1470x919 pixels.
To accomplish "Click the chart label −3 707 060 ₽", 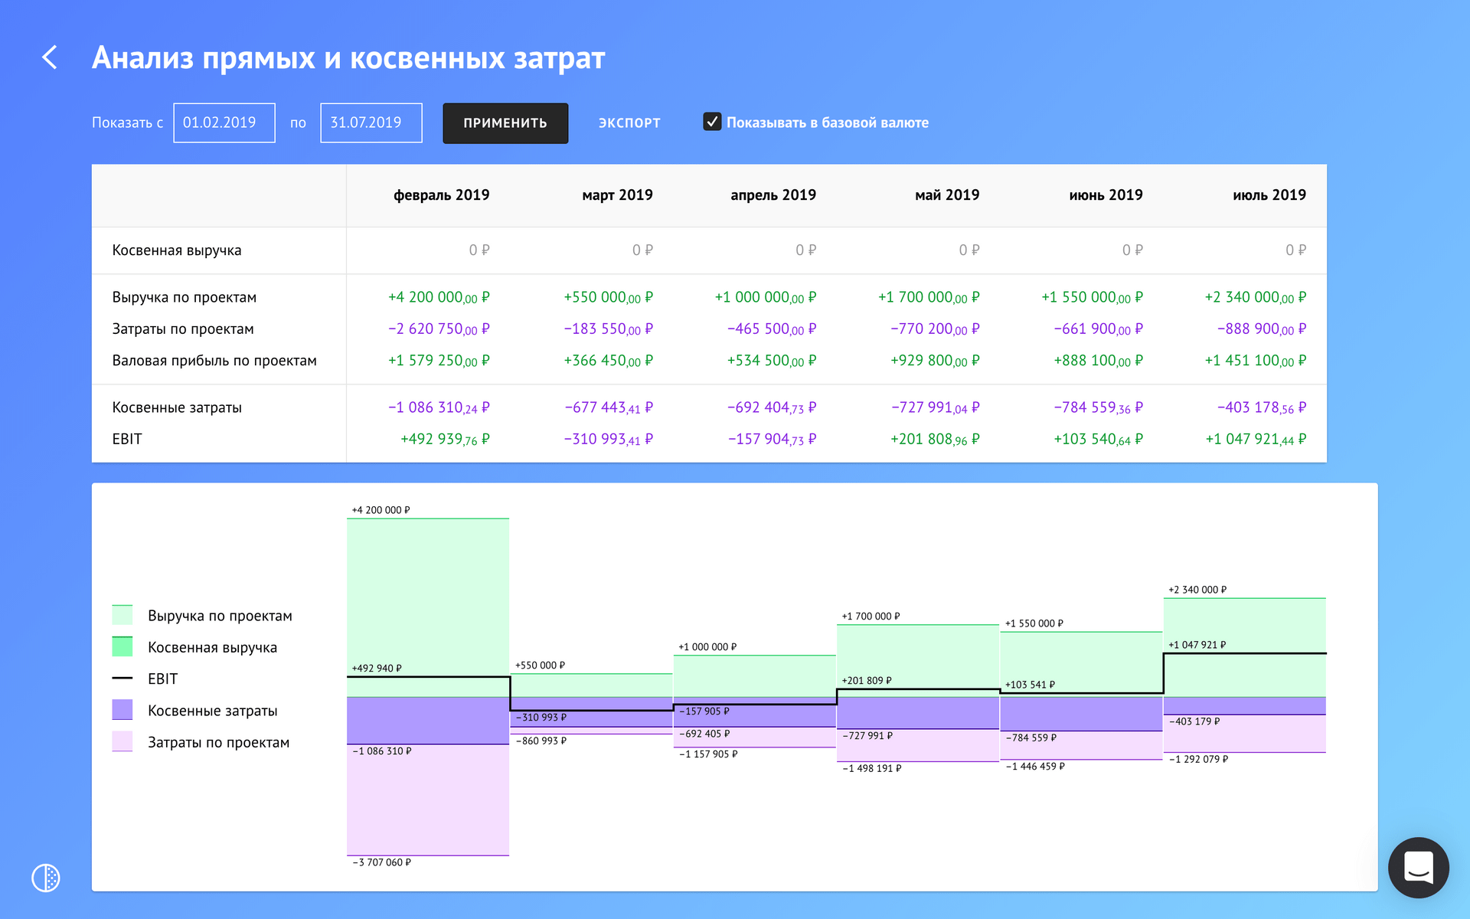I will pos(381,862).
